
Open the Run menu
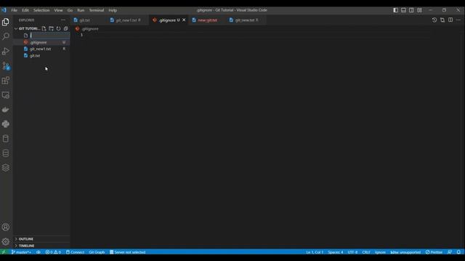(x=81, y=10)
